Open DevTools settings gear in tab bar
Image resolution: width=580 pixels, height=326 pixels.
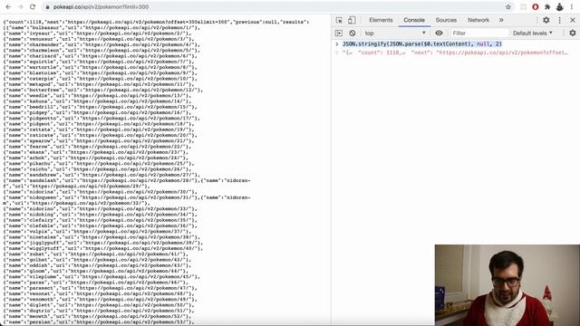click(546, 20)
